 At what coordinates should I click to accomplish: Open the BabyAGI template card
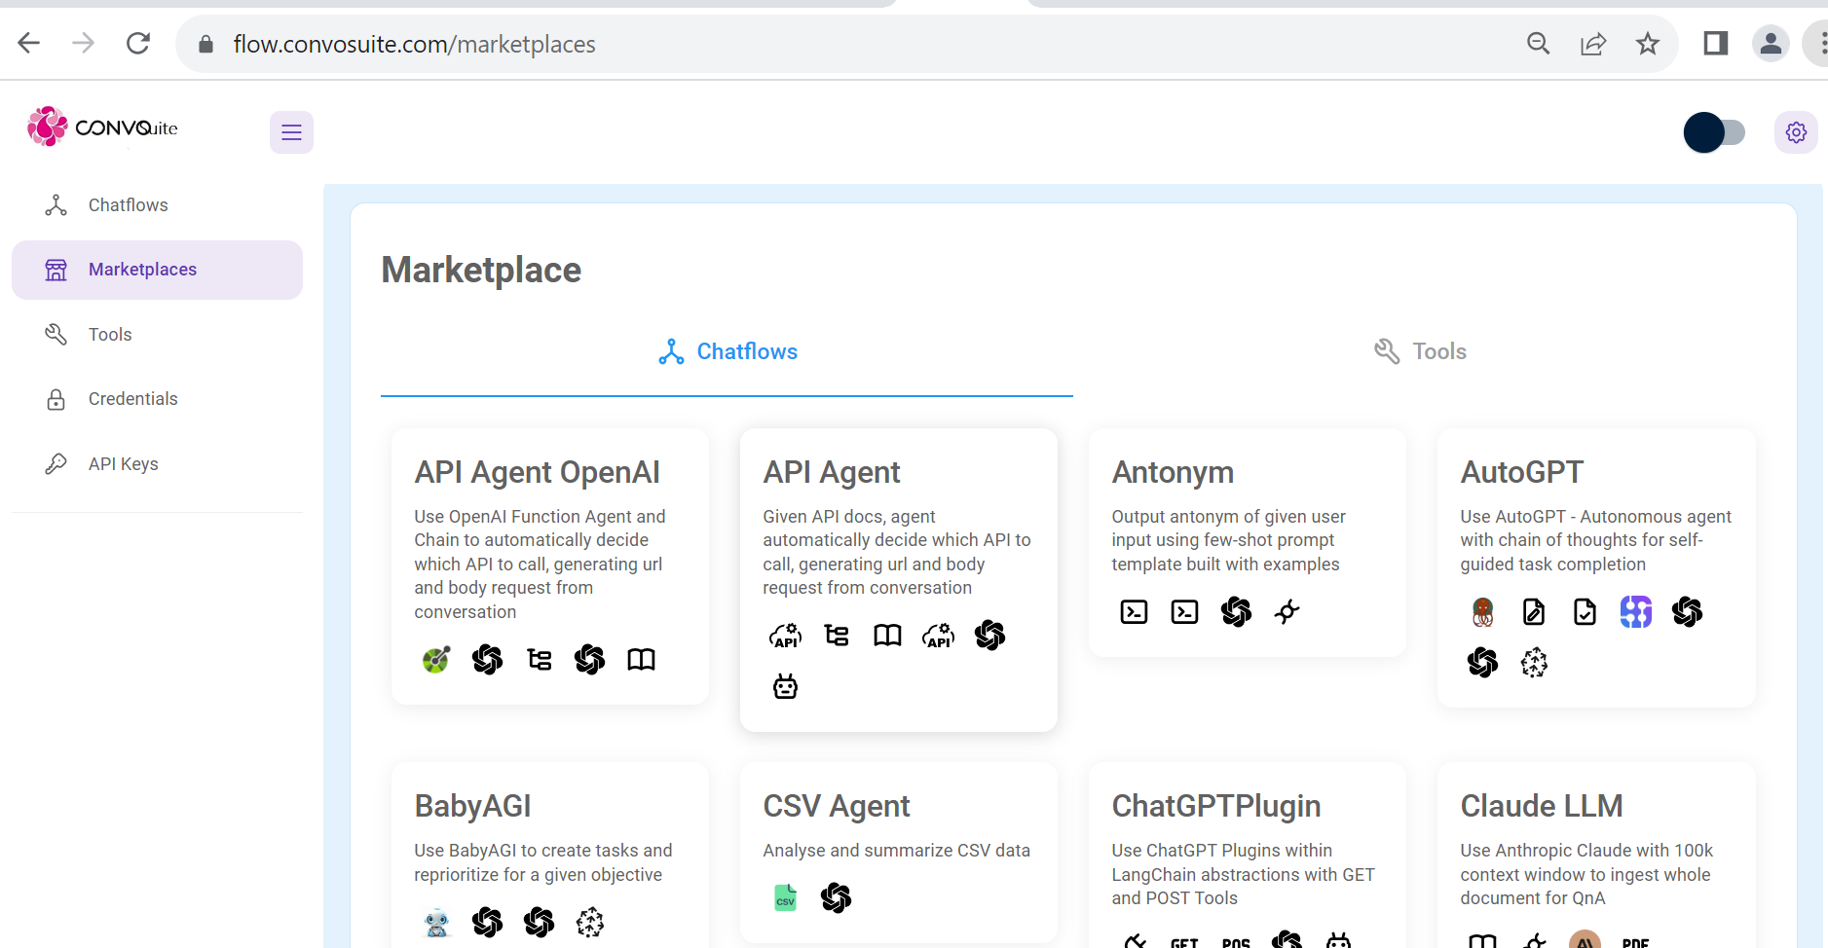click(x=549, y=855)
